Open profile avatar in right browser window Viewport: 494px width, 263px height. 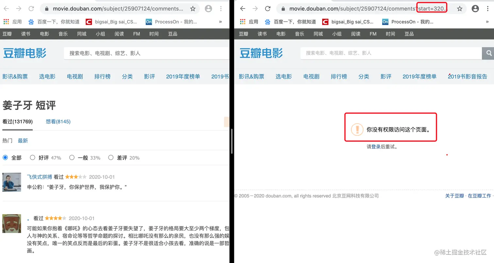475,9
